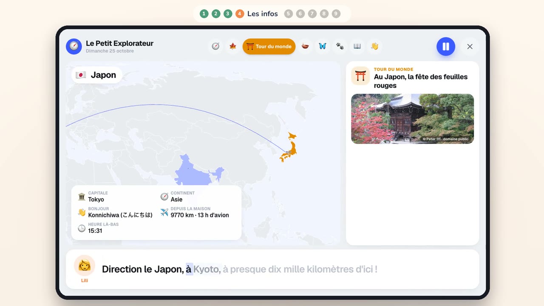Go to step 3 in the step indicator
Image resolution: width=544 pixels, height=306 pixels.
click(228, 14)
